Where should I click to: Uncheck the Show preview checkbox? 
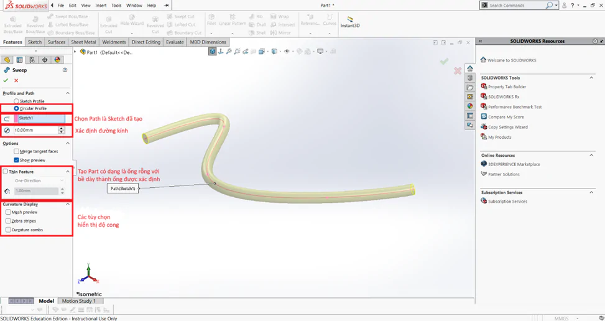pos(16,160)
